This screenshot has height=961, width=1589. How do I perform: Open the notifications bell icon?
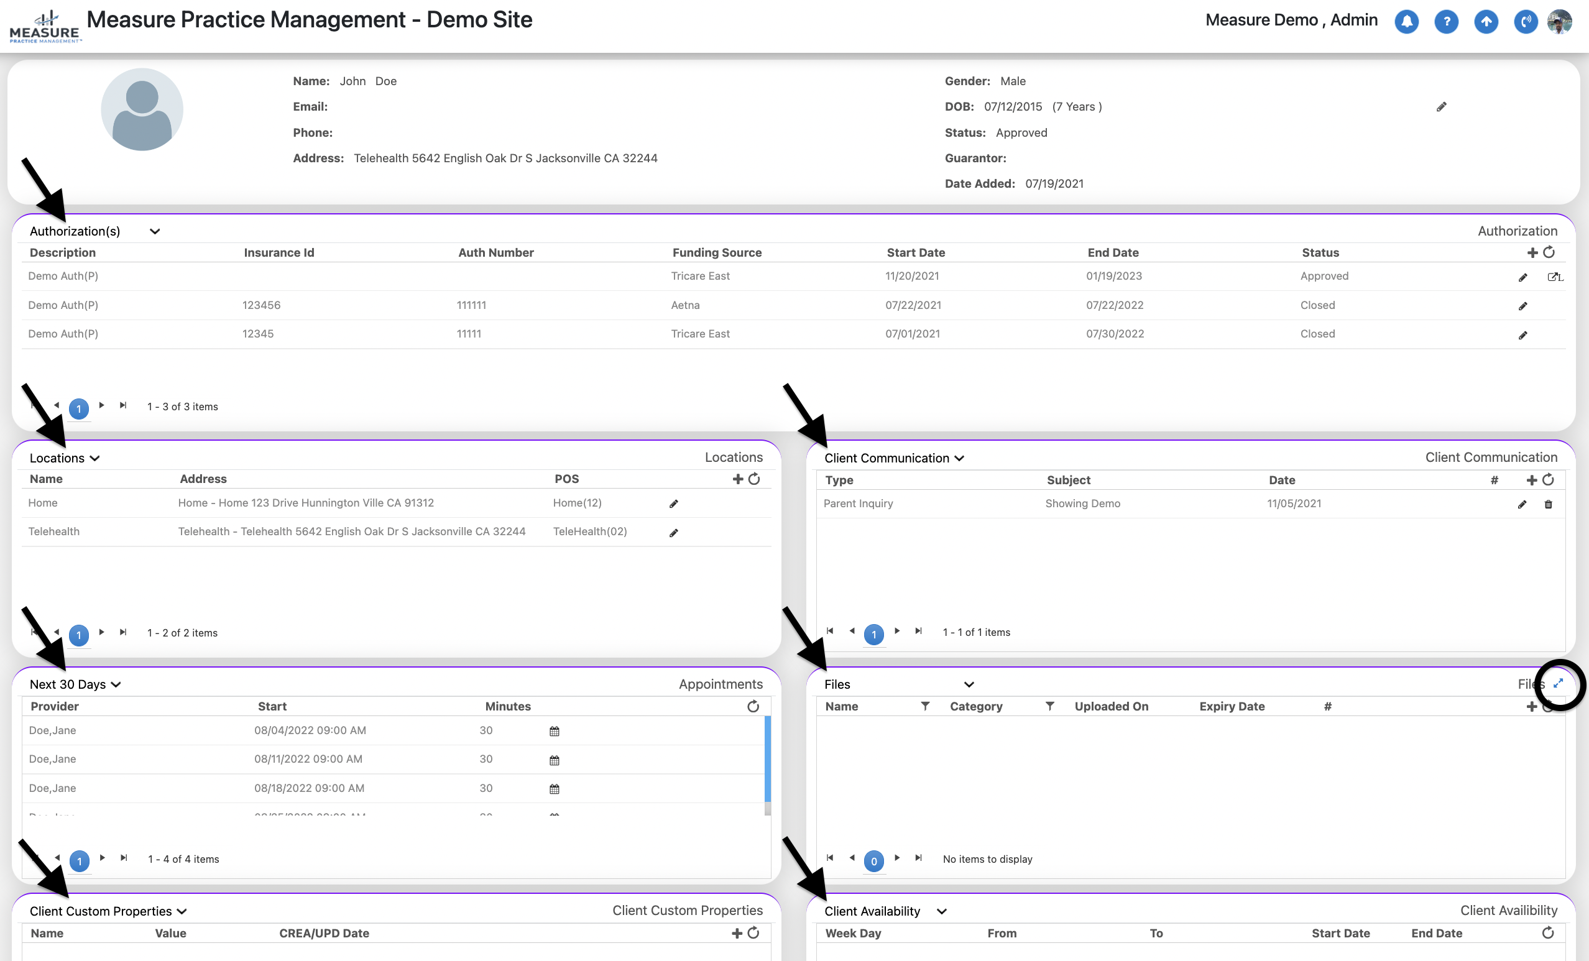click(1406, 22)
